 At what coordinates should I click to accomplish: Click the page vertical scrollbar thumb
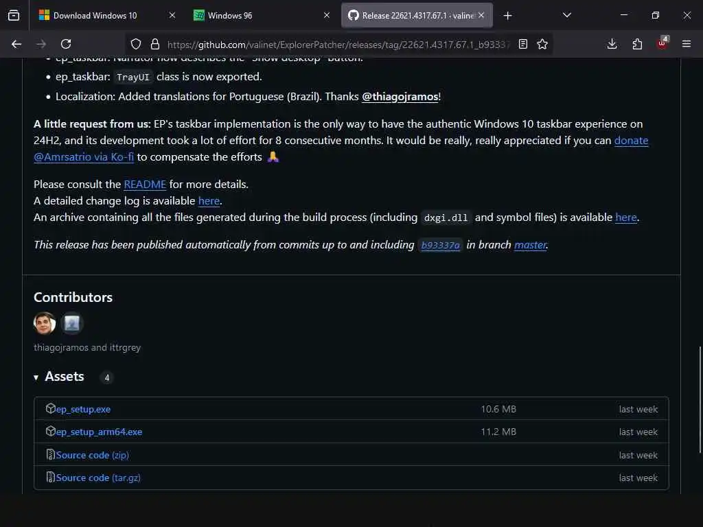[700, 399]
